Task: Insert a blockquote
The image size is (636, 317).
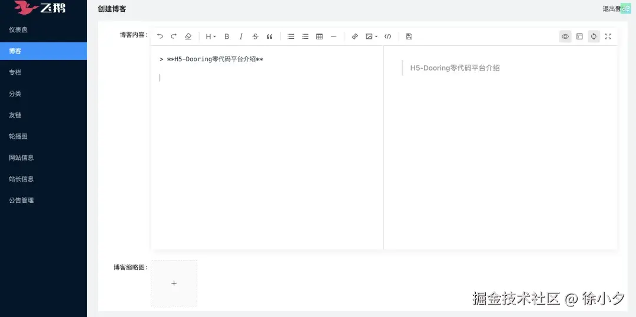Action: coord(269,36)
